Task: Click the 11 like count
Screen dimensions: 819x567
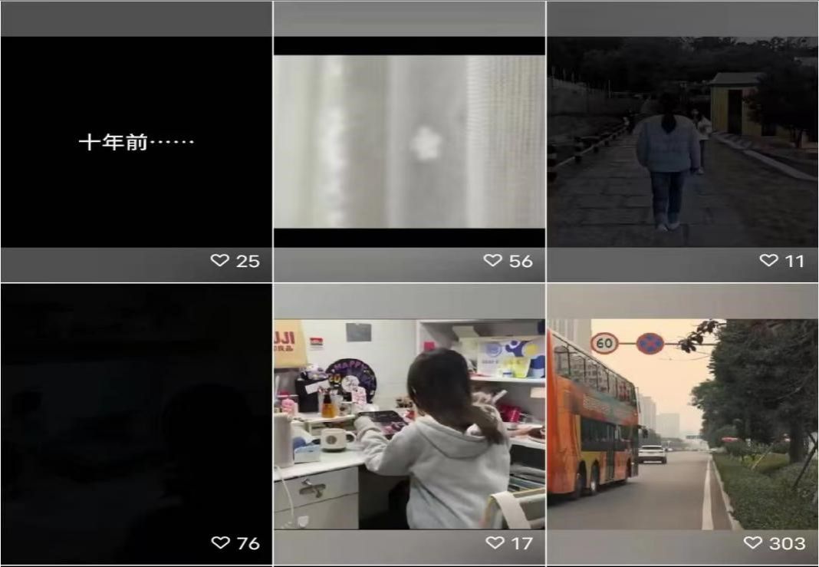Action: 794,261
